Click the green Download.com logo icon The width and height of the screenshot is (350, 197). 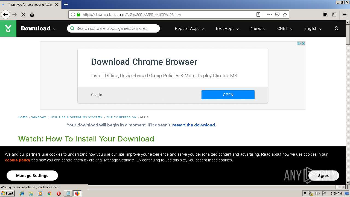[x=8, y=28]
